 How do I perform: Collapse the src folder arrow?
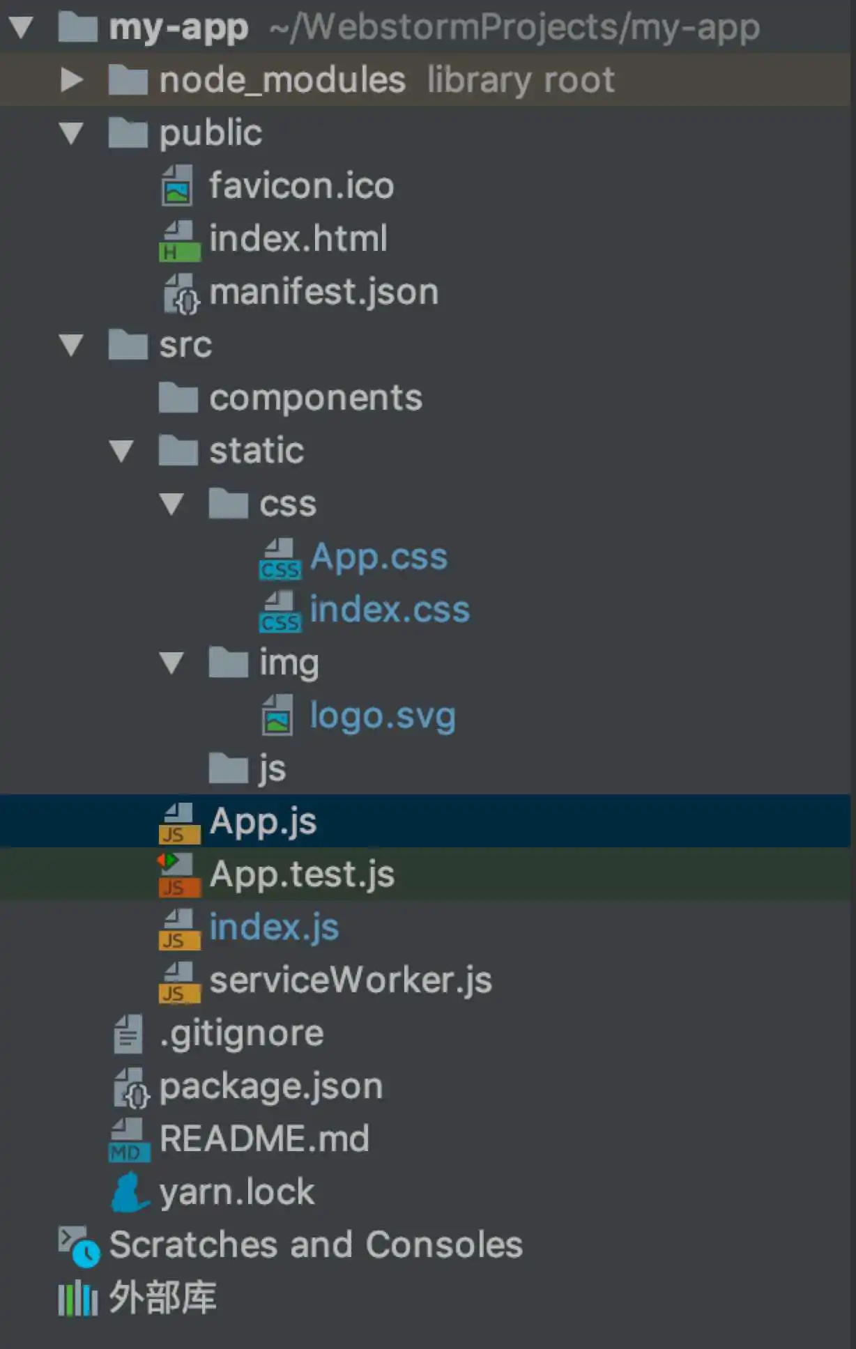[71, 345]
